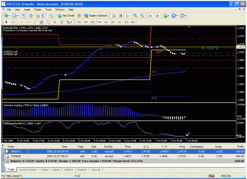
Task: Switch chart to candlesticks view
Action: [121, 15]
